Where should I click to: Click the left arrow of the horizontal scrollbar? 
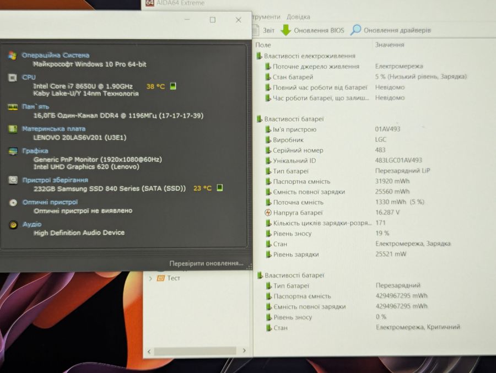(x=149, y=351)
